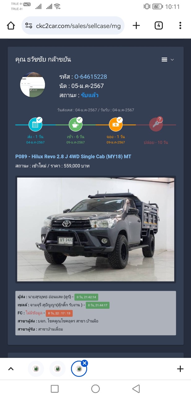Open the tab switcher showing 4 tabs
The width and height of the screenshot is (191, 398).
(158, 25)
